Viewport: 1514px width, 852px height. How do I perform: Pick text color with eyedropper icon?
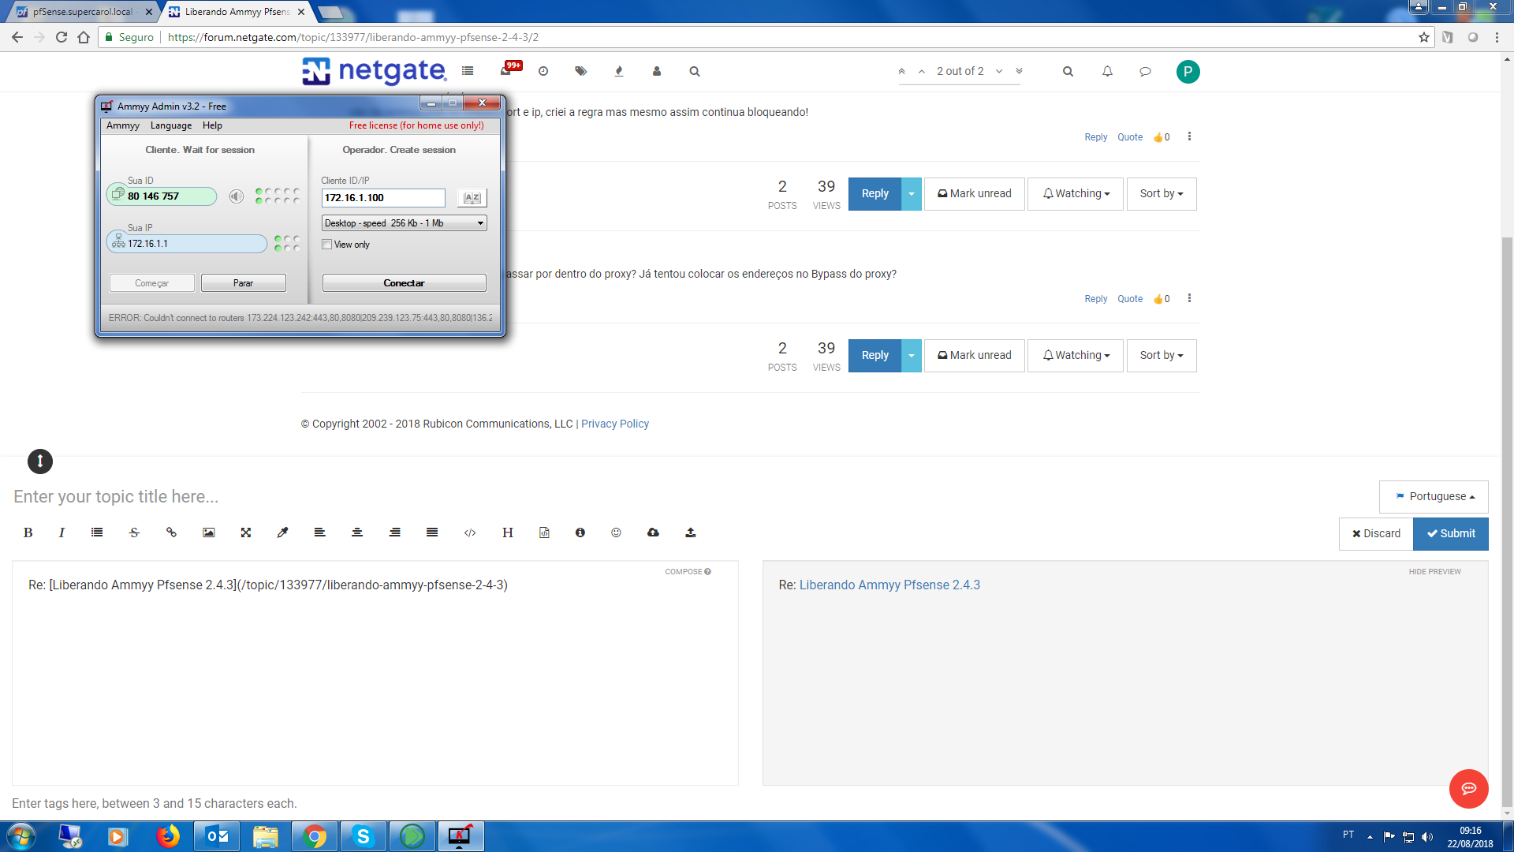(x=282, y=532)
